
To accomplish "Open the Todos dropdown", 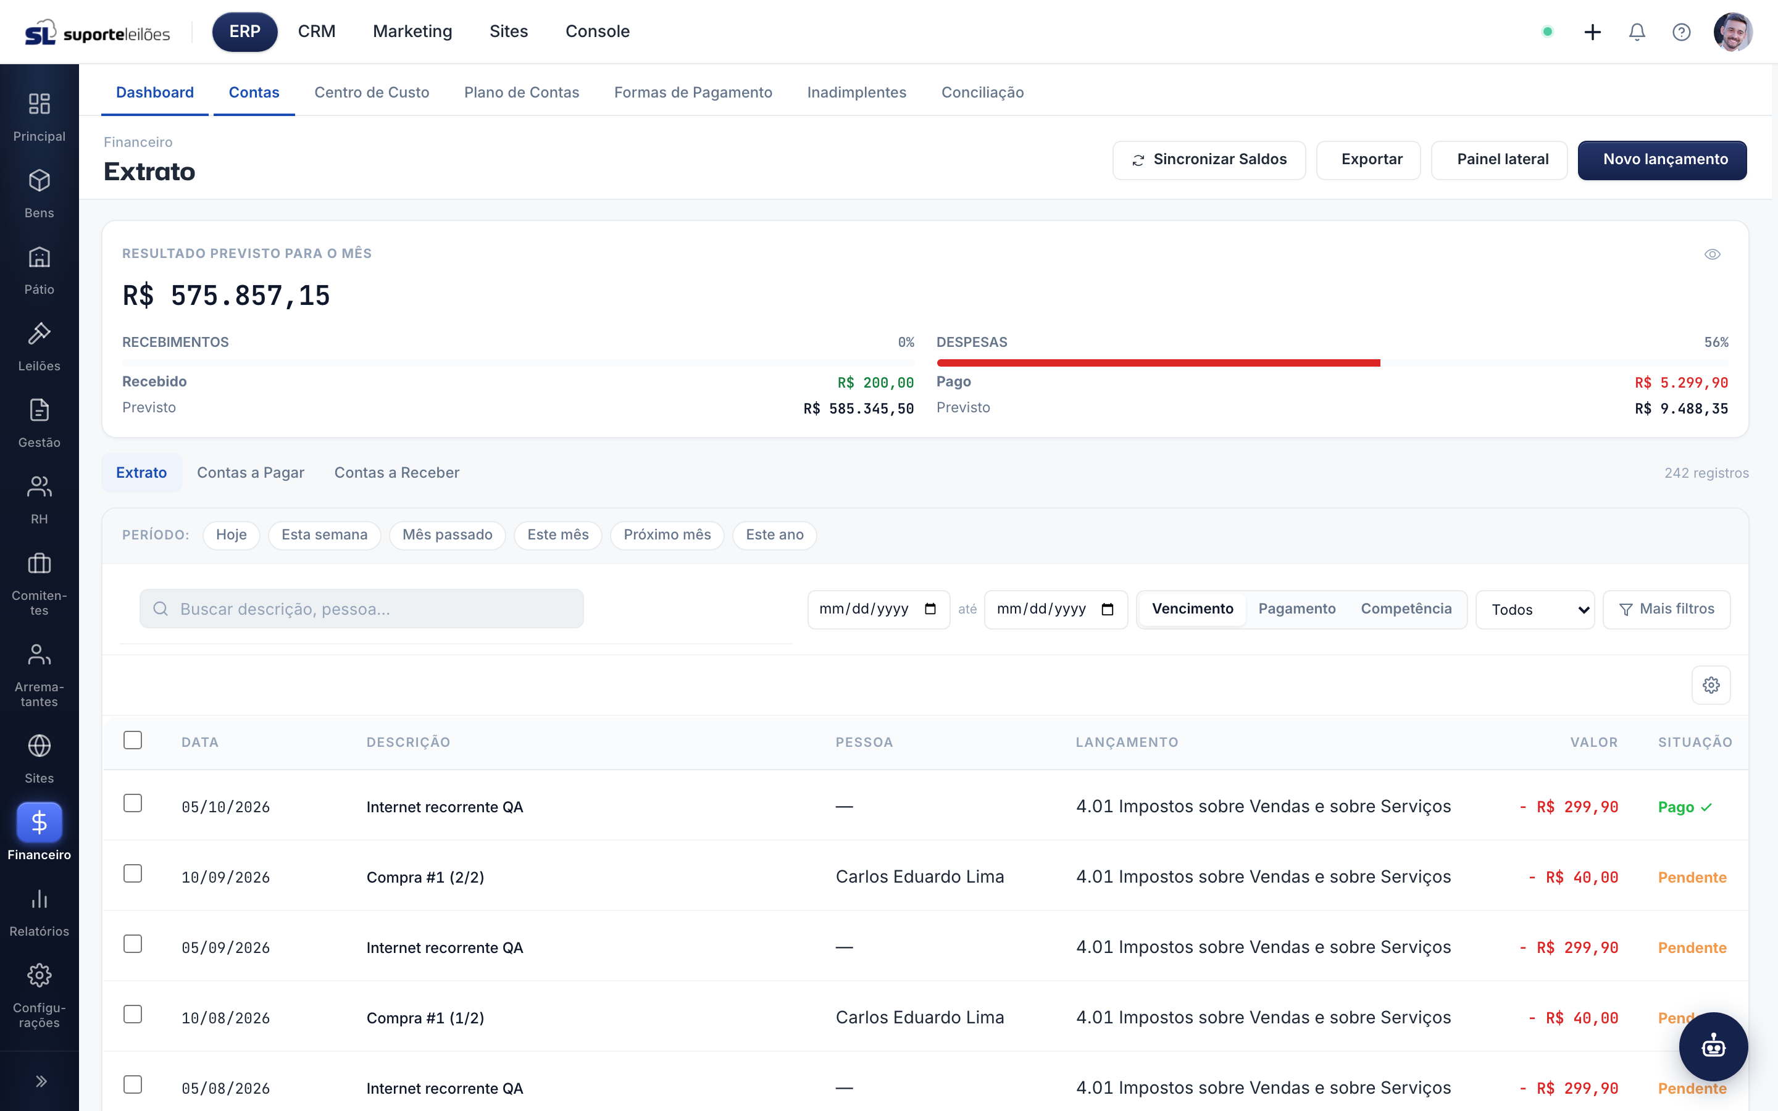I will [x=1535, y=609].
